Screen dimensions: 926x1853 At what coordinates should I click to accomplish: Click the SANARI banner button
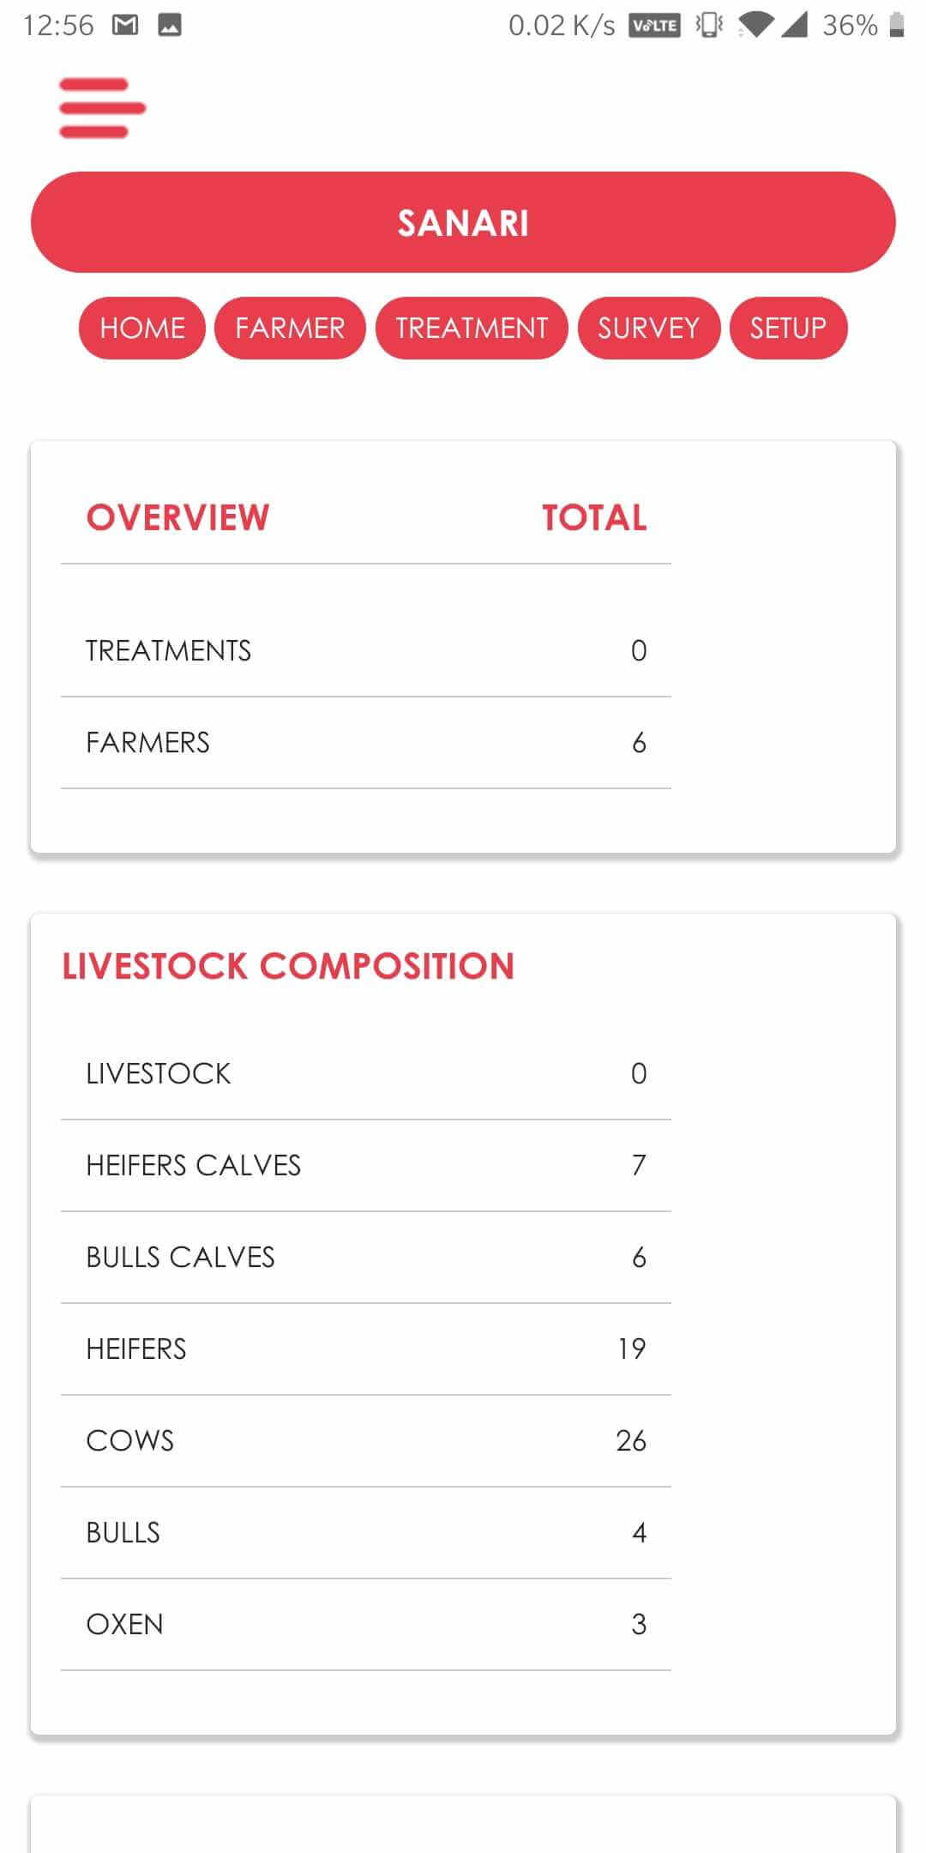463,222
